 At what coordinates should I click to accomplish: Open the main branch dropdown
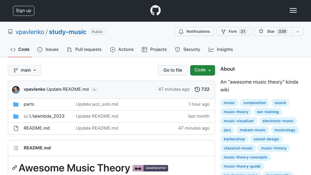[25, 70]
